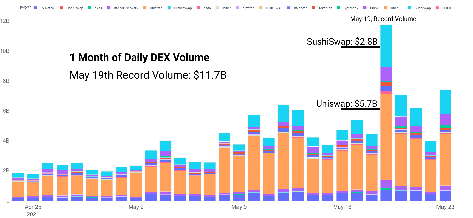Hide the Bancor Network series via legend
The height and width of the screenshot is (218, 473).
pyautogui.click(x=123, y=8)
